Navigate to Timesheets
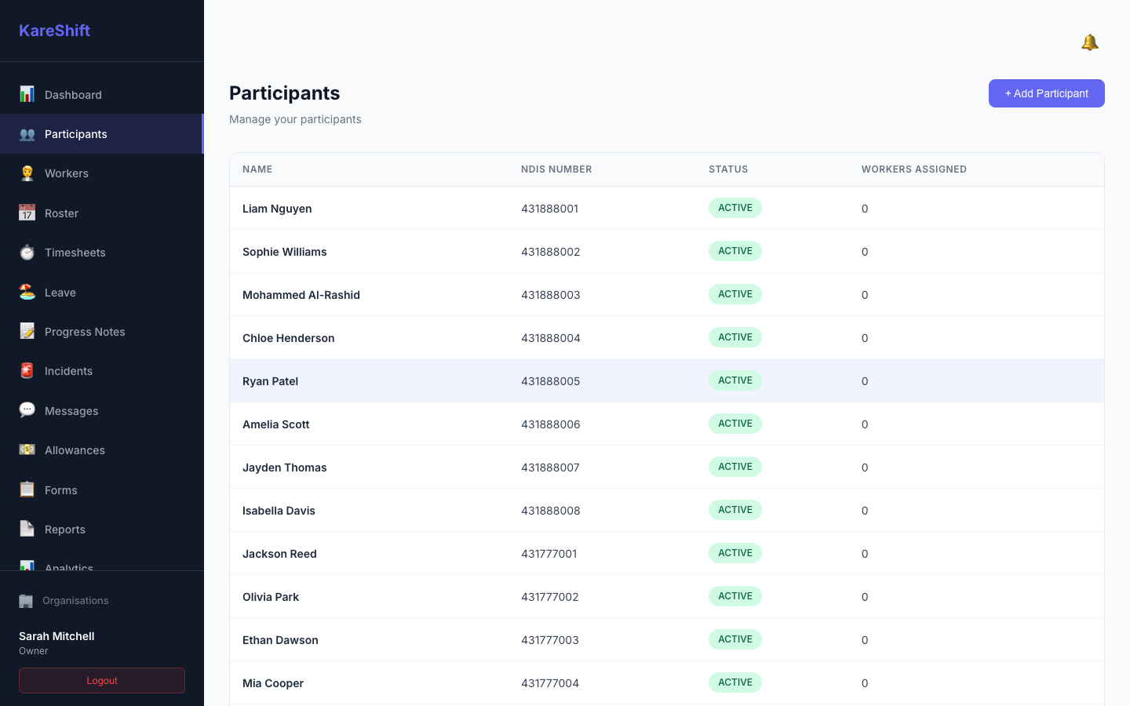The image size is (1130, 706). [102, 253]
